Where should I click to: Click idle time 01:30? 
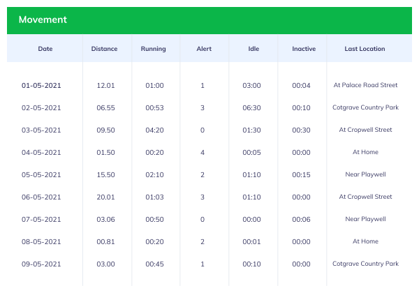[251, 130]
